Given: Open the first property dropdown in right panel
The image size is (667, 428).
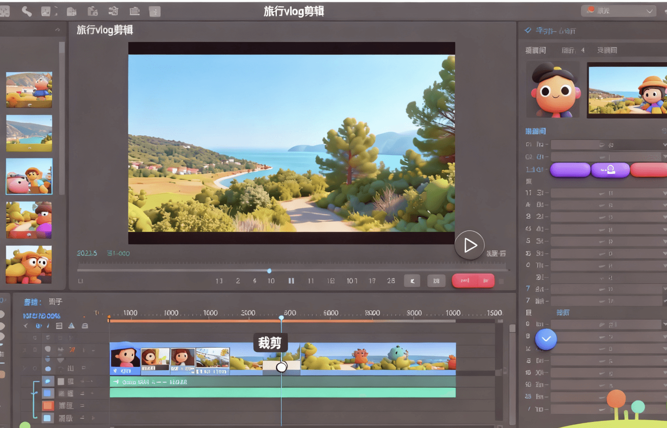Looking at the screenshot, I should 608,145.
